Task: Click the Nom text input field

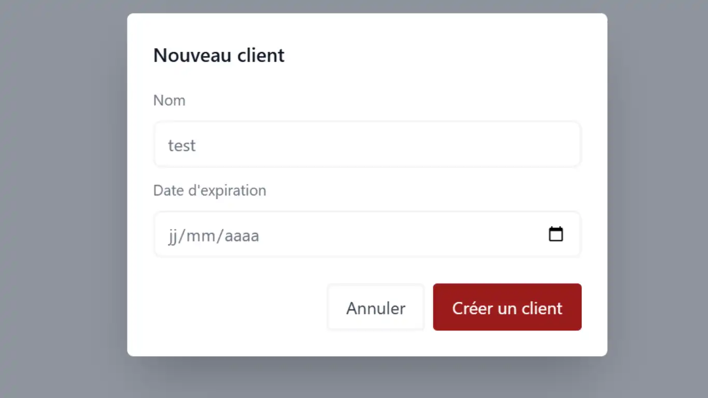Action: coord(367,145)
